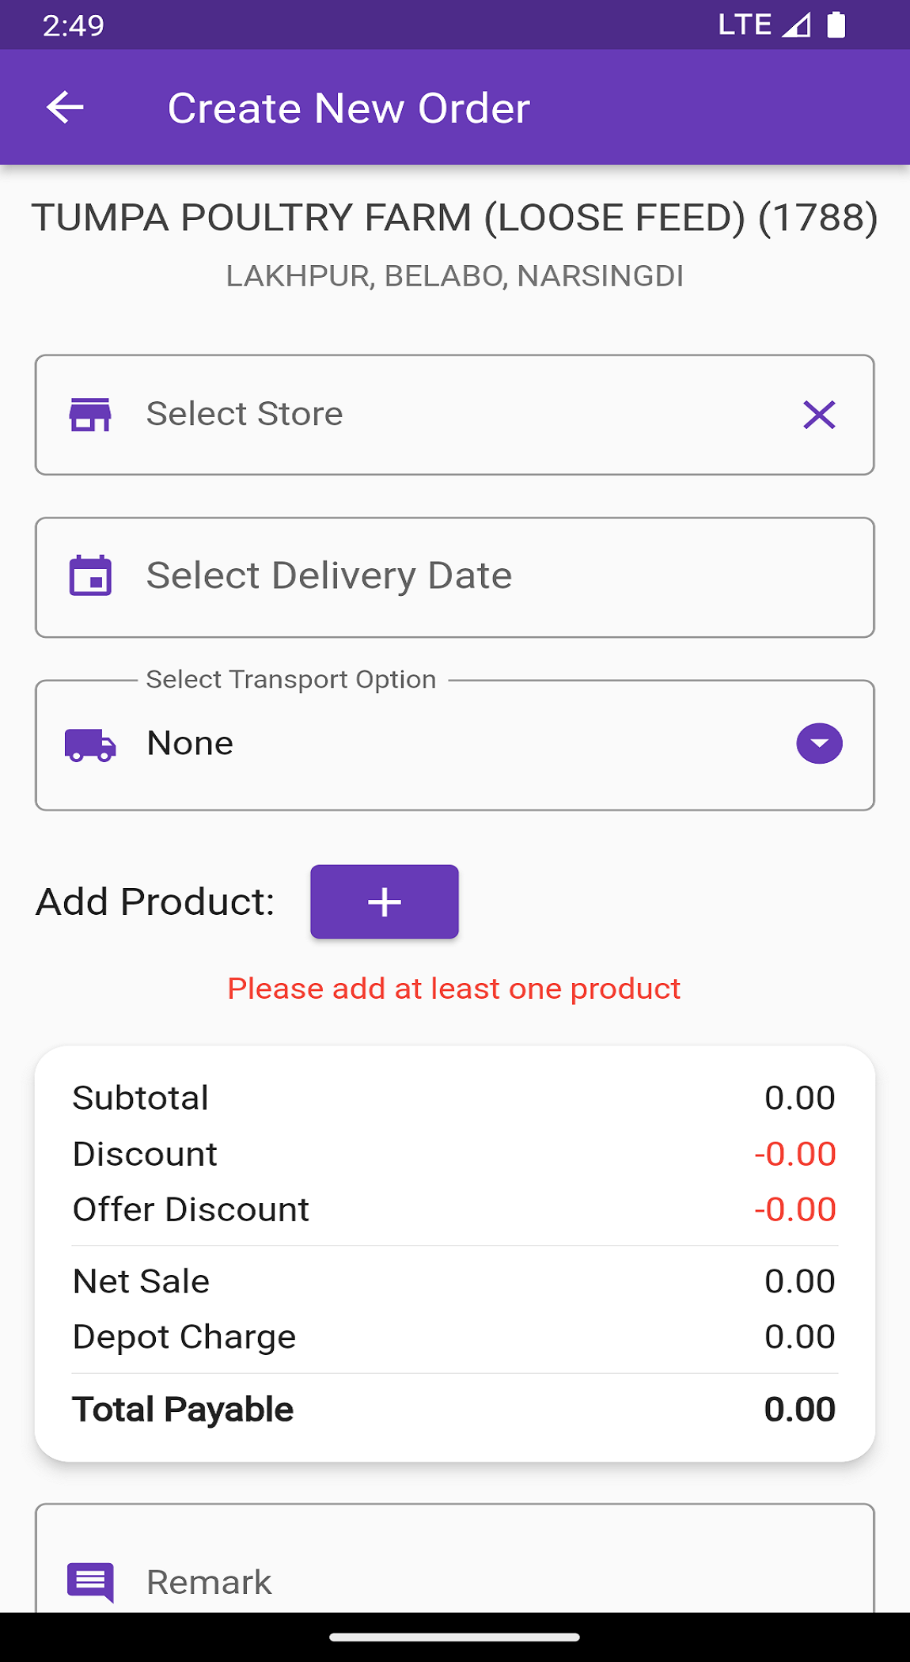
Task: Tap the TUMPA POULTRY FARM customer name
Action: pyautogui.click(x=454, y=218)
